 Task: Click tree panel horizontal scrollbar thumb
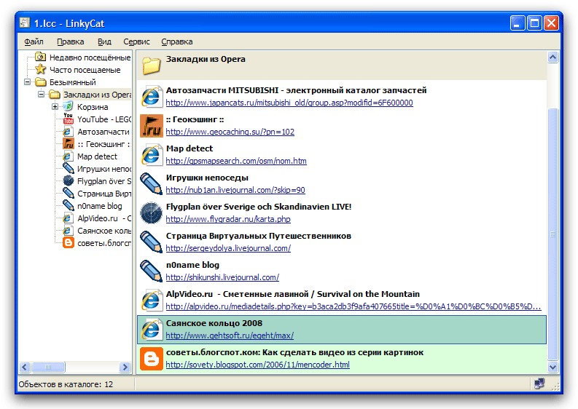48,367
